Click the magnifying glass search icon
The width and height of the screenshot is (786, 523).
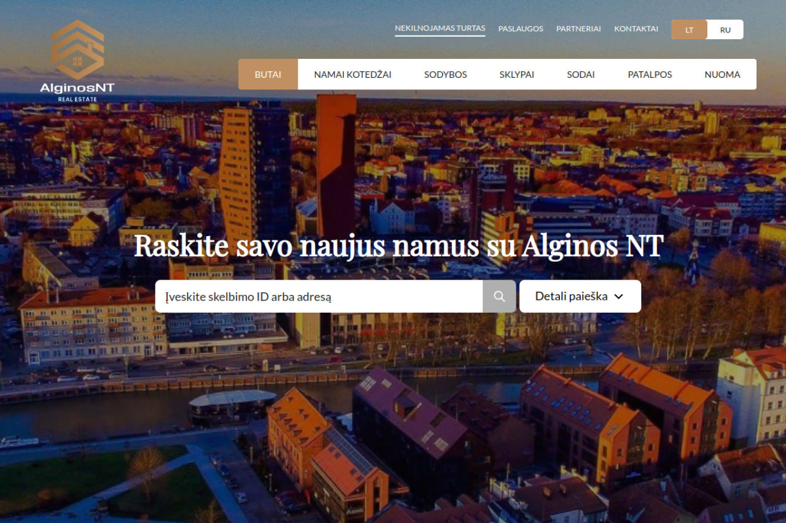(x=499, y=297)
